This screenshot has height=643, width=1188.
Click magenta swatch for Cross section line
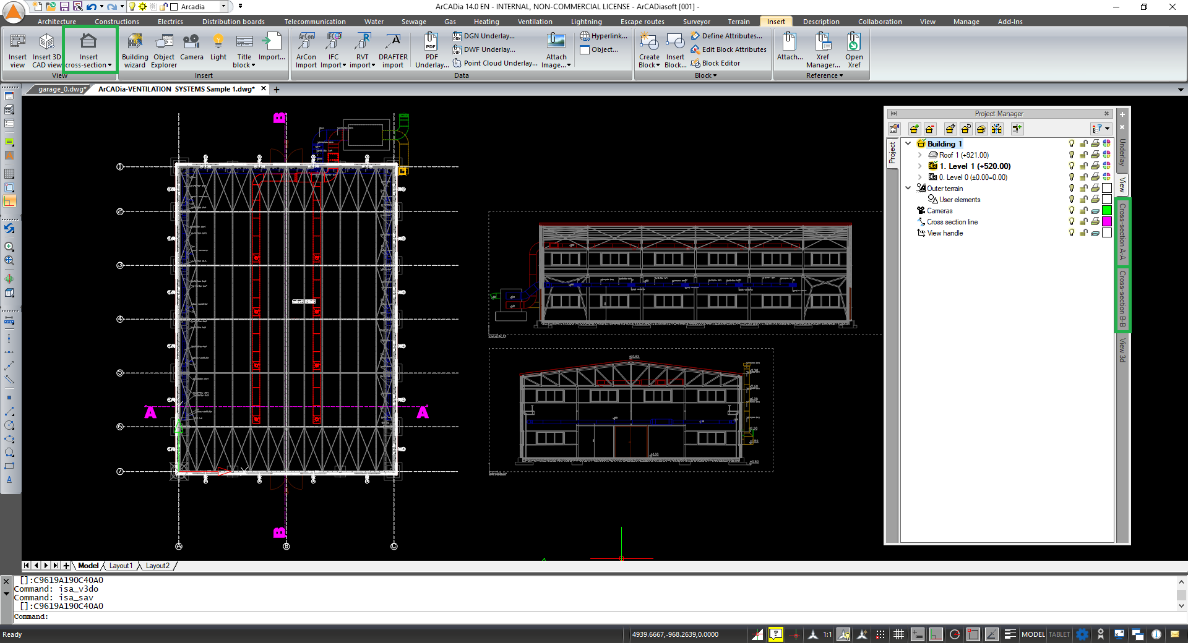click(1107, 221)
